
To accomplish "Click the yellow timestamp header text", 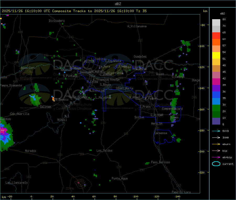I will click(74, 11).
